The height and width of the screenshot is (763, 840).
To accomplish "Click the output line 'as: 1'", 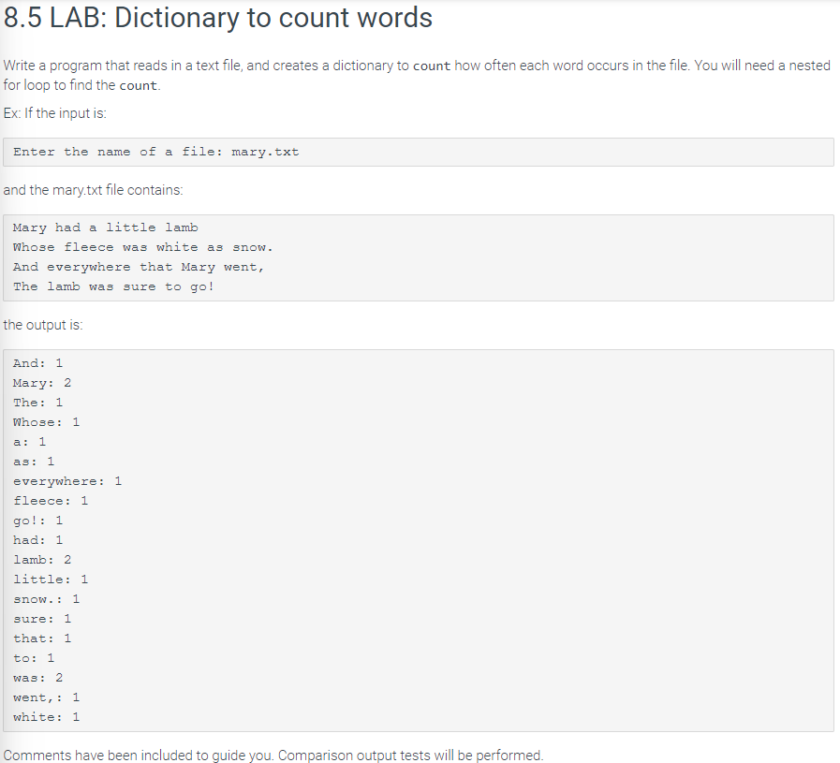I will [34, 462].
